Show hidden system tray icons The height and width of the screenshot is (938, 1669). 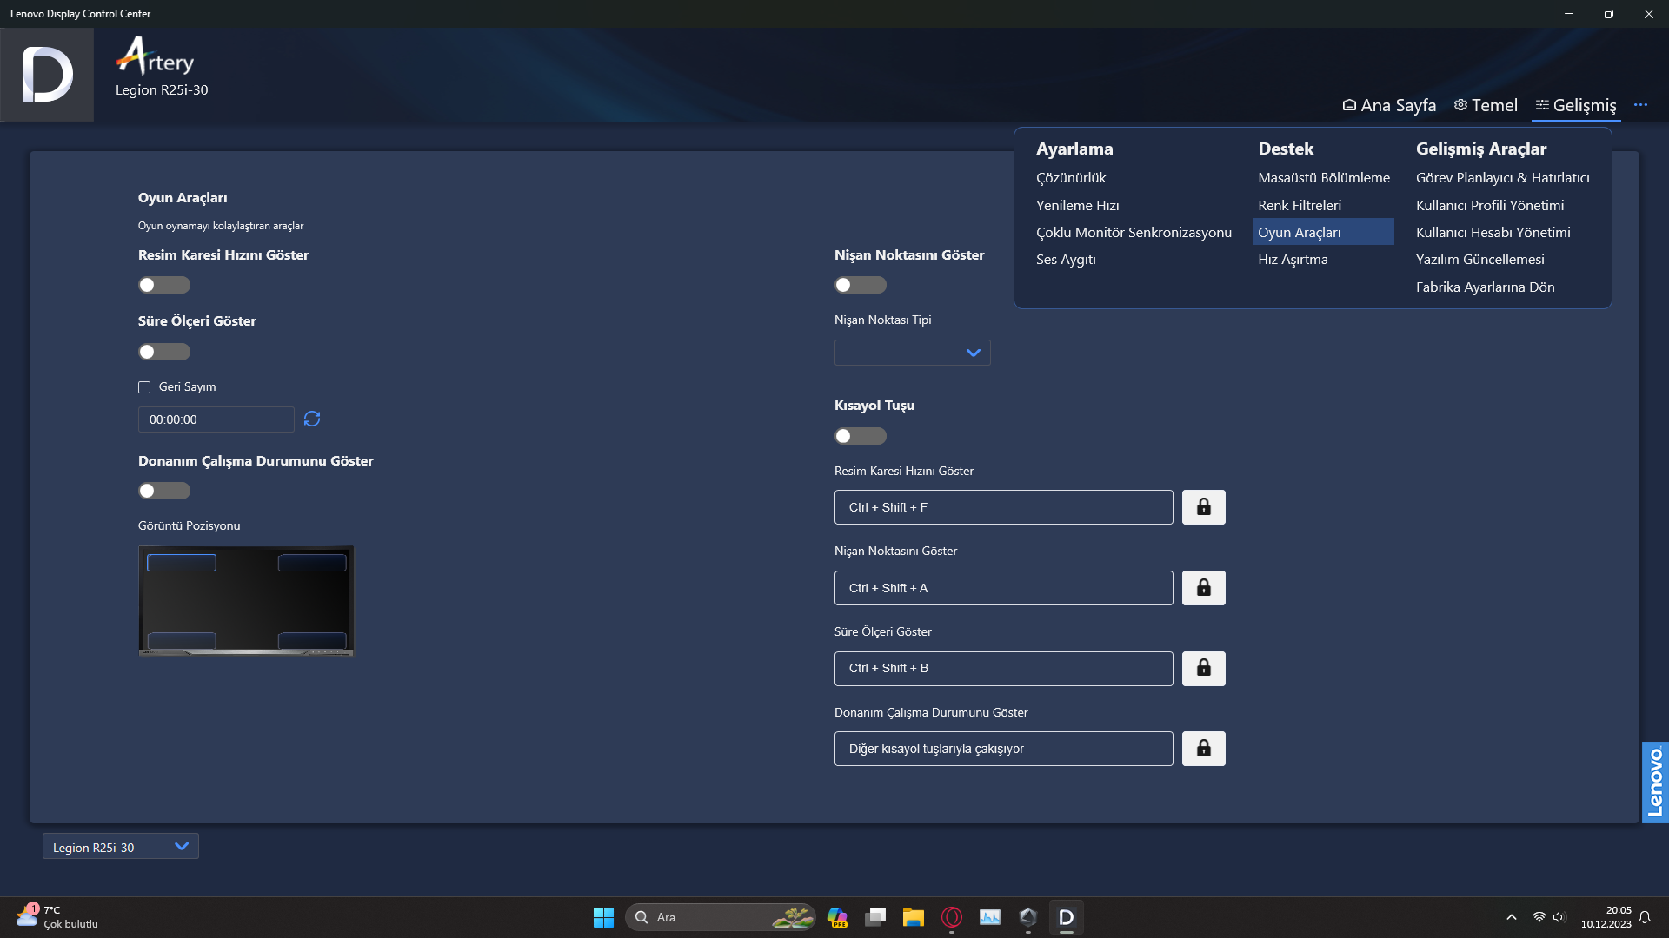(1511, 917)
